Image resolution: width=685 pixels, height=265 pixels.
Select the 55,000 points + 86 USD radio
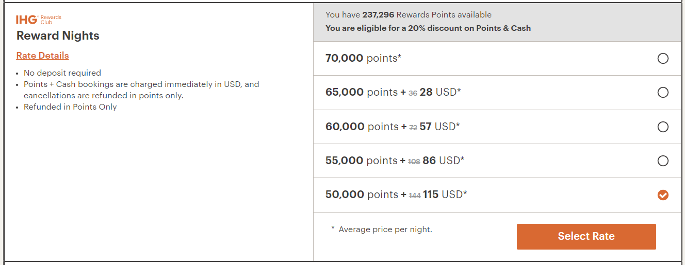coord(663,161)
